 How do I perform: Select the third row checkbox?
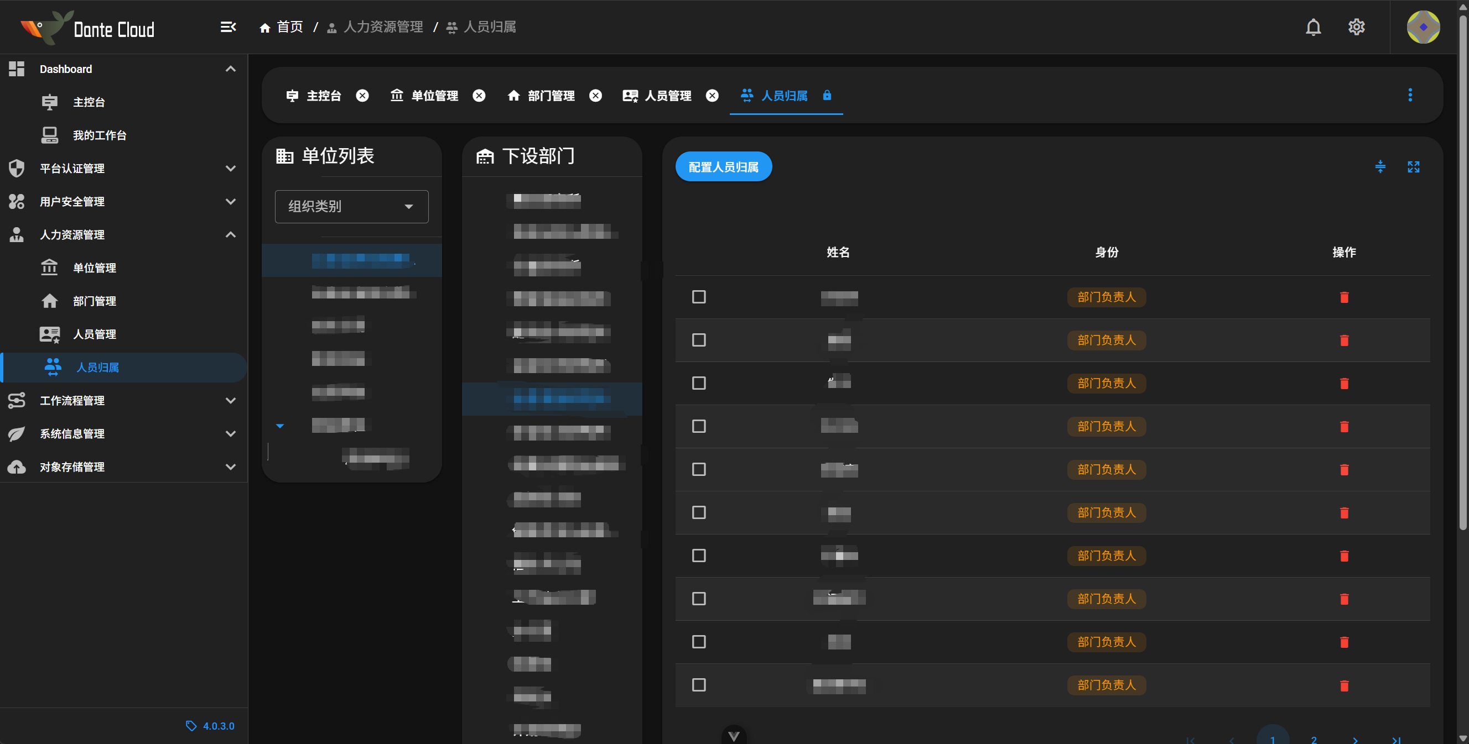[x=699, y=383]
